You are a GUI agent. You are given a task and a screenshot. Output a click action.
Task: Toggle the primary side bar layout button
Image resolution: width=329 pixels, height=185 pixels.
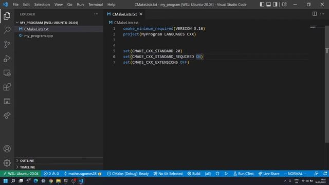262,5
